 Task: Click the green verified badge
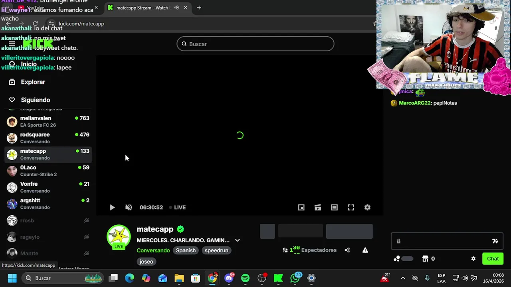(180, 229)
